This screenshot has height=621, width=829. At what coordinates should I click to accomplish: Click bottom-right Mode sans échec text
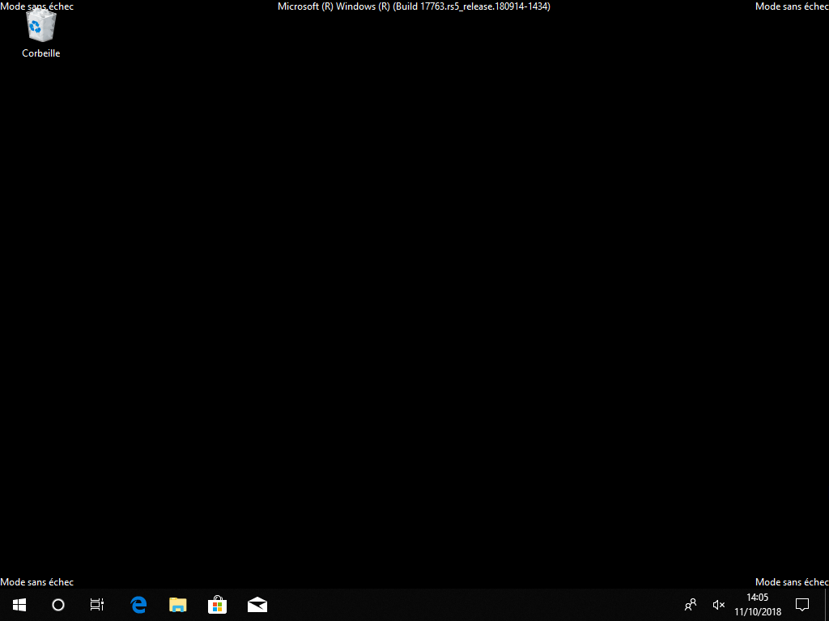point(792,582)
